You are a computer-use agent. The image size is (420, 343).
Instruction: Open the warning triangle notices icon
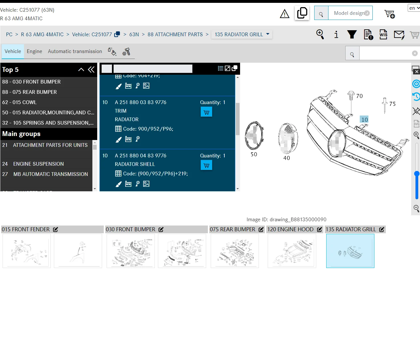click(x=285, y=14)
